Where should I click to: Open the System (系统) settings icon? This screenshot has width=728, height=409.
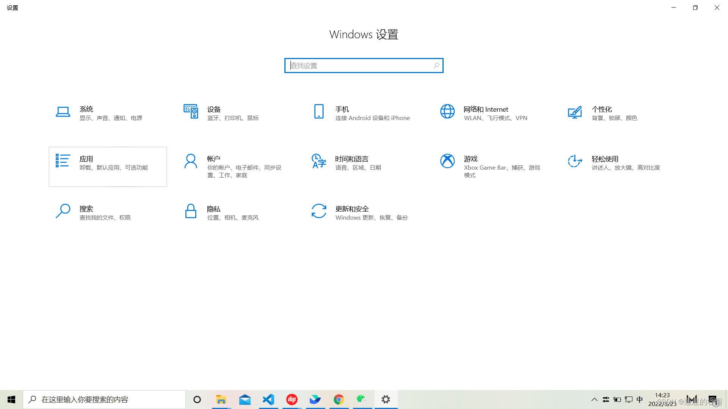click(63, 112)
